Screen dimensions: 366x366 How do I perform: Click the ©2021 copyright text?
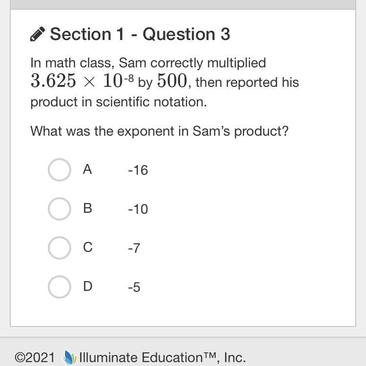pos(35,358)
